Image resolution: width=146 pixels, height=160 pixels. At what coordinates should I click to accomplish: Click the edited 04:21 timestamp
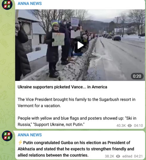coord(132,156)
